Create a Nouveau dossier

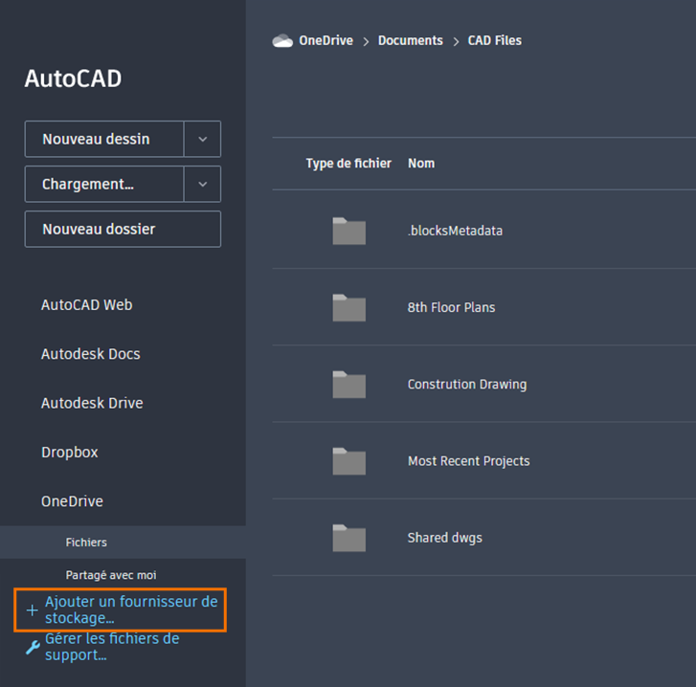point(123,230)
